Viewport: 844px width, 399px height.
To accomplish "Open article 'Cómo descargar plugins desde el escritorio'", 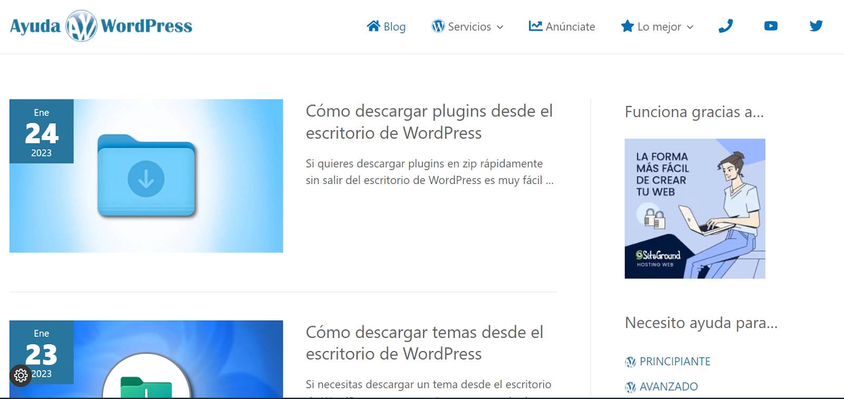I will tap(429, 122).
